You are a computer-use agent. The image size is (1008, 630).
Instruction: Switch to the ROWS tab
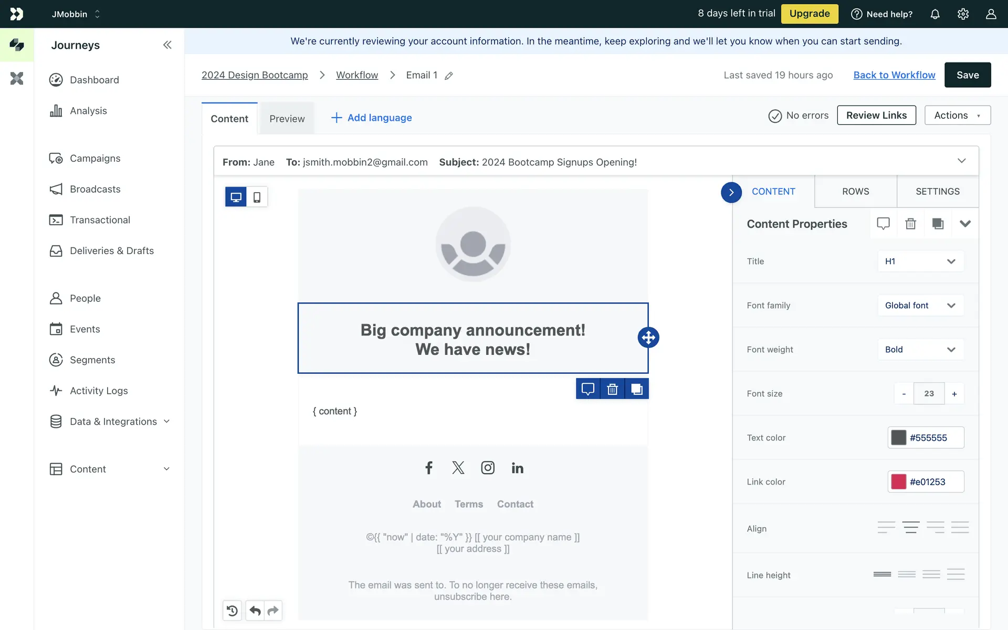pyautogui.click(x=855, y=192)
